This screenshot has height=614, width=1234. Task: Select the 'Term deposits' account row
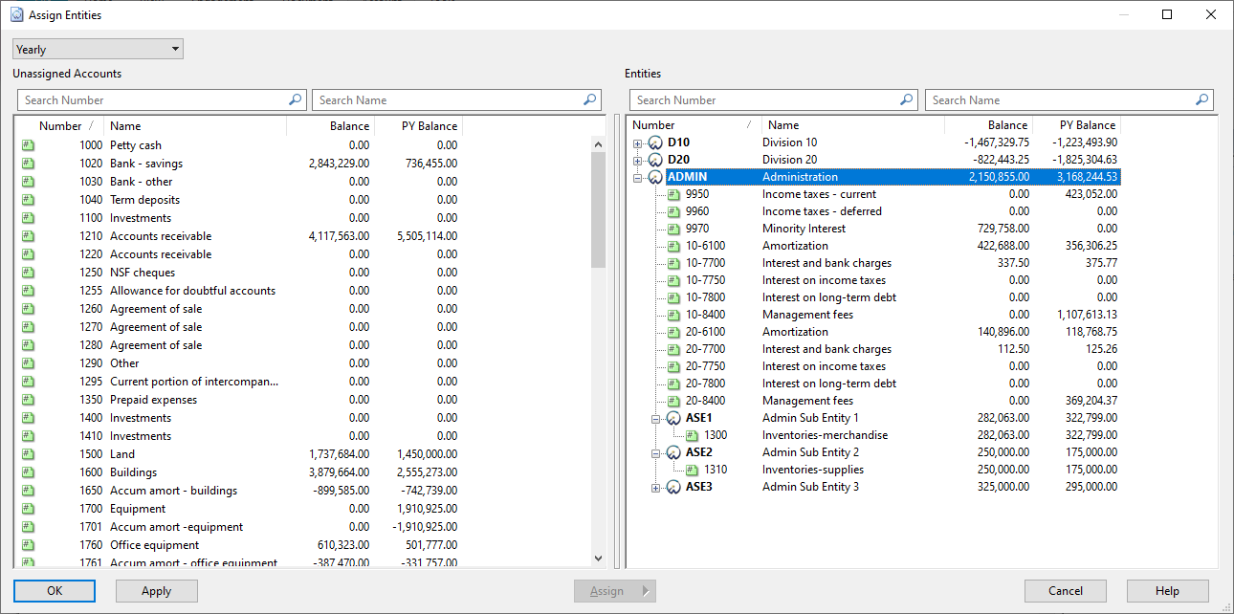[x=240, y=200]
